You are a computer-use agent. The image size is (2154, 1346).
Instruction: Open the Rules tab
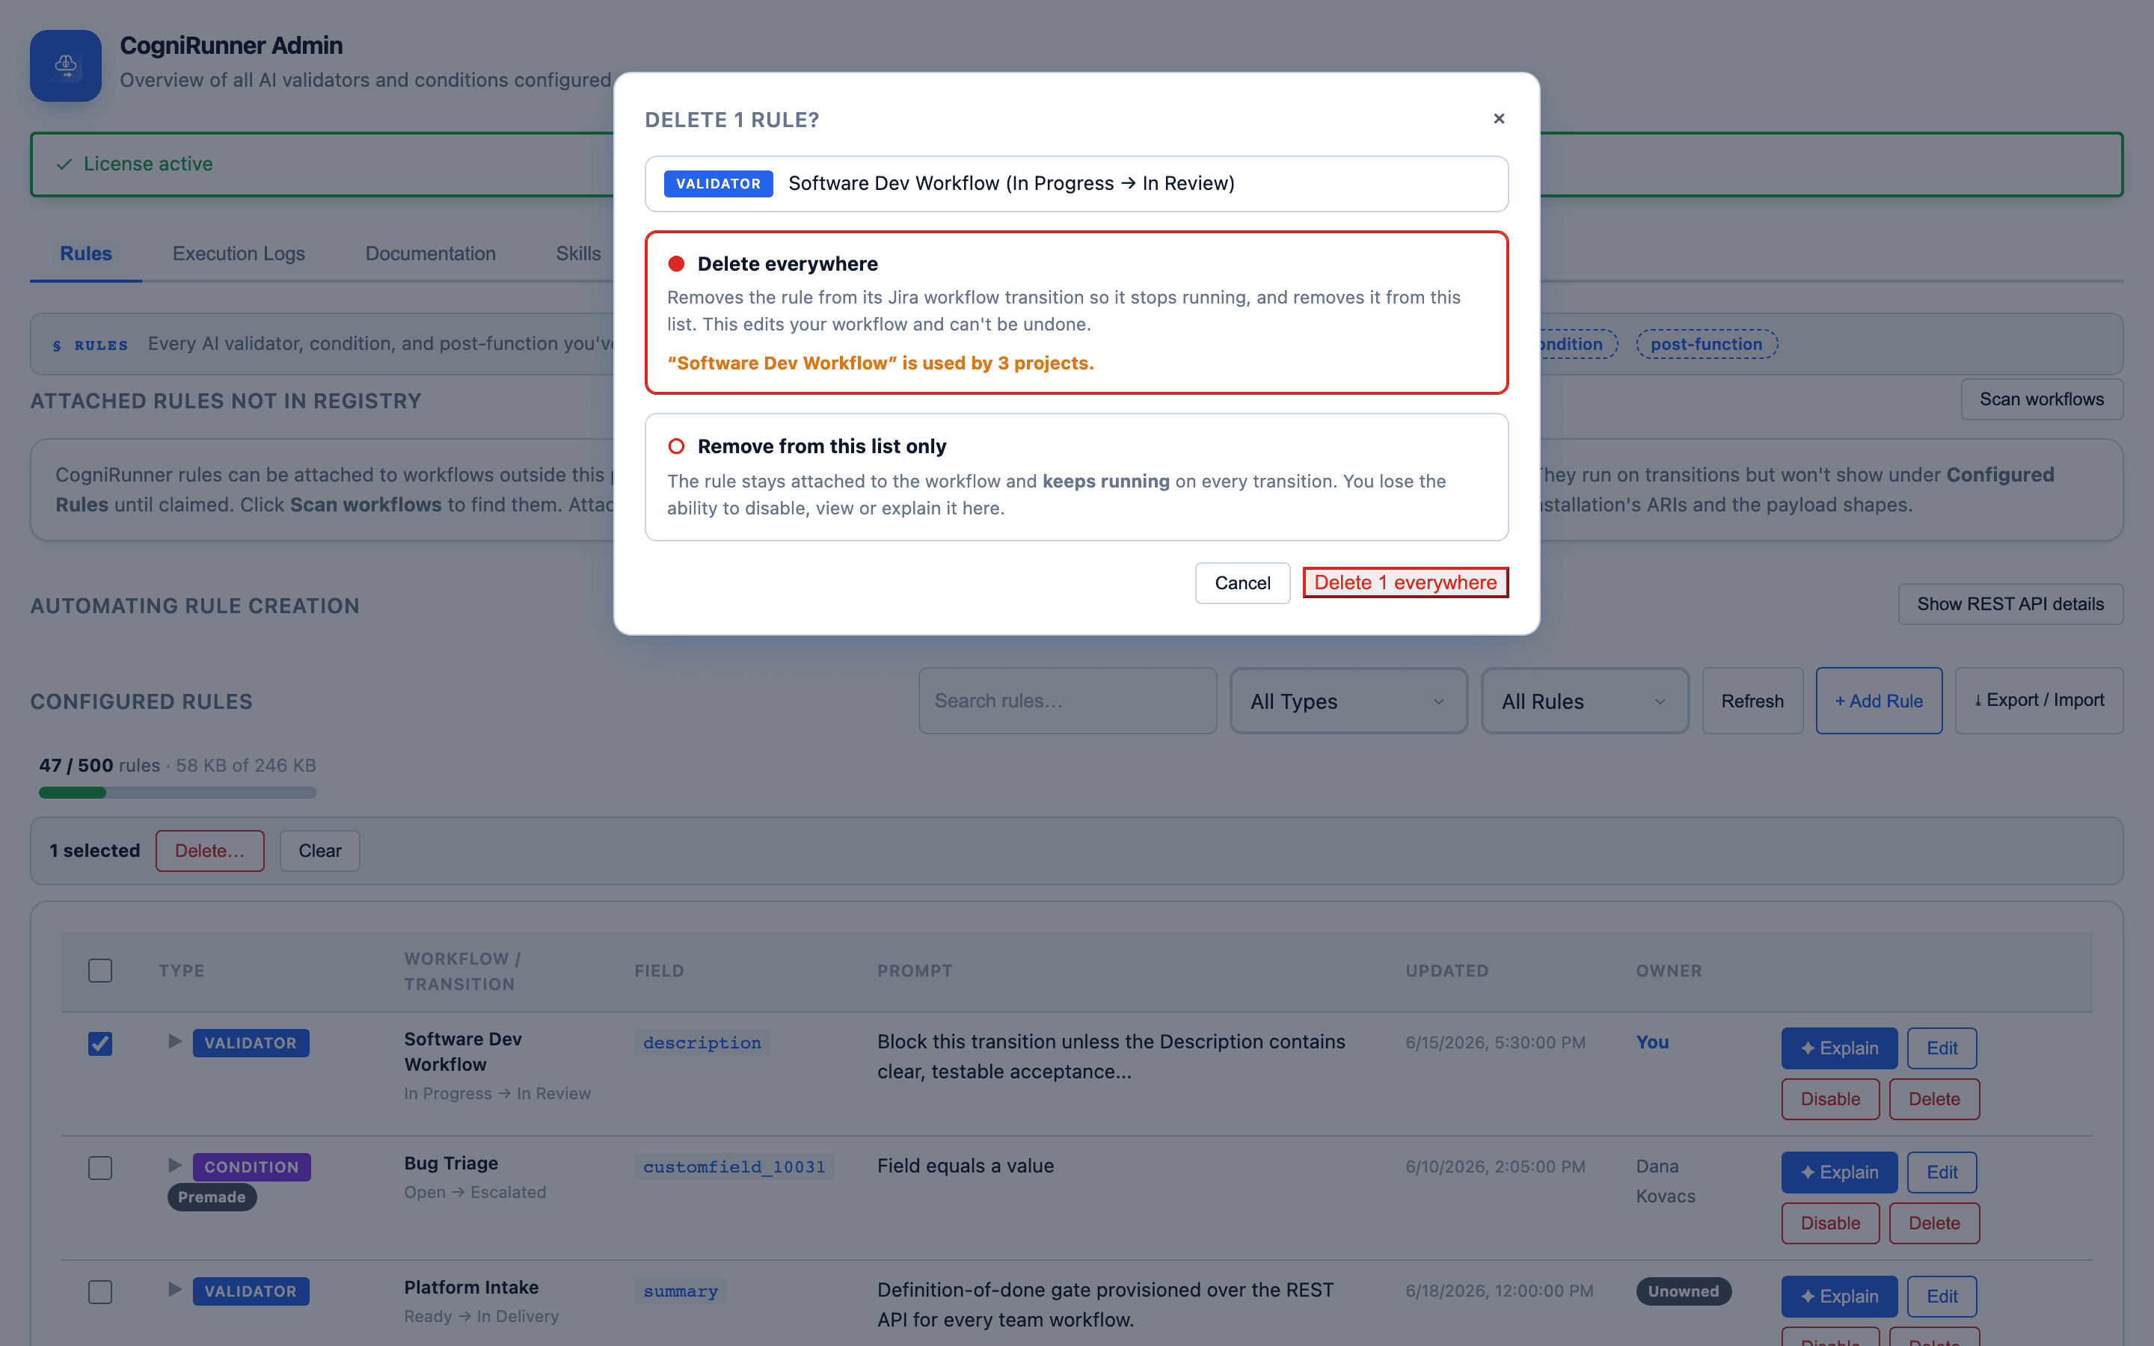pos(85,253)
